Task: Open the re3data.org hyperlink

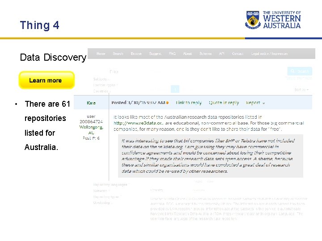Action: pyautogui.click(x=139, y=123)
